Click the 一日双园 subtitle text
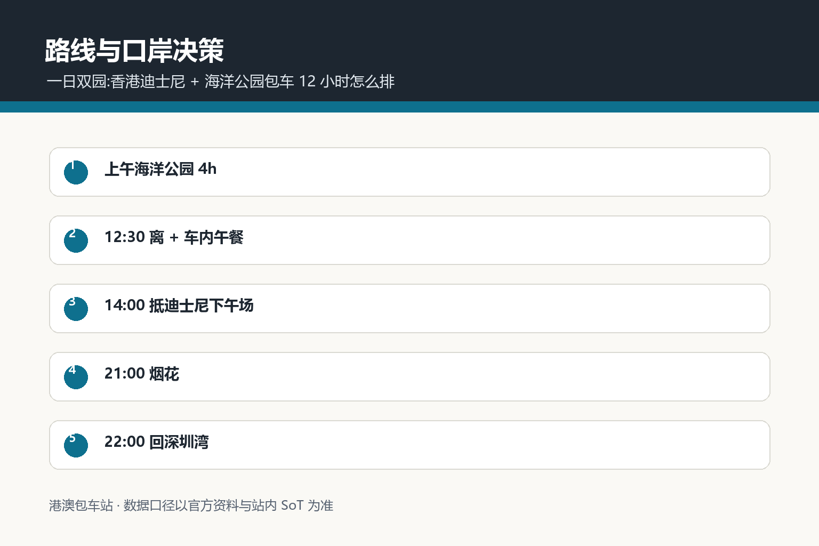819x546 pixels. (x=221, y=82)
